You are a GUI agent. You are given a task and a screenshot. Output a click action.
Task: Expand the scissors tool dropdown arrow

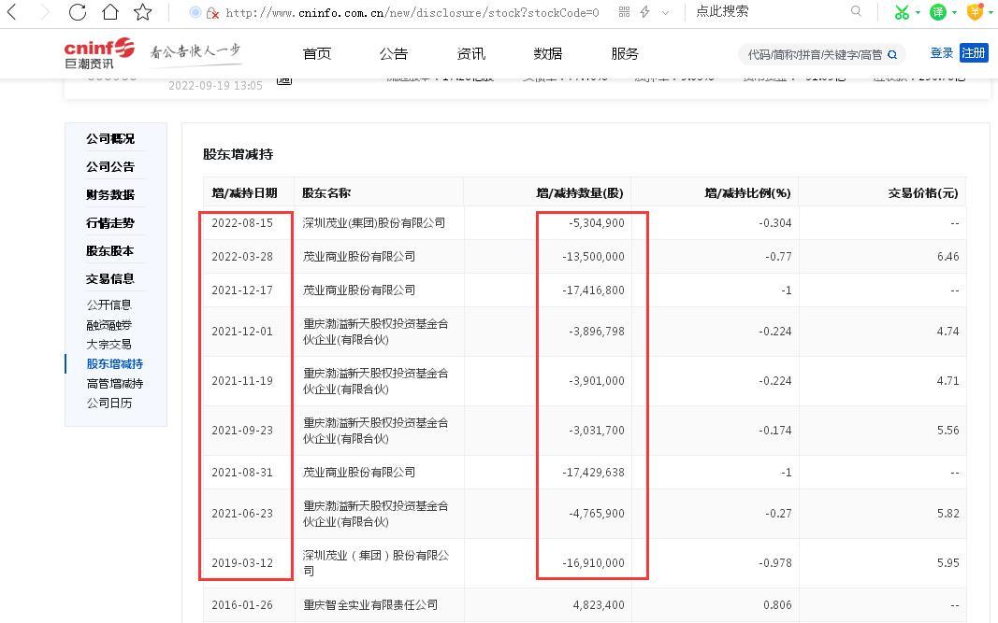[918, 13]
